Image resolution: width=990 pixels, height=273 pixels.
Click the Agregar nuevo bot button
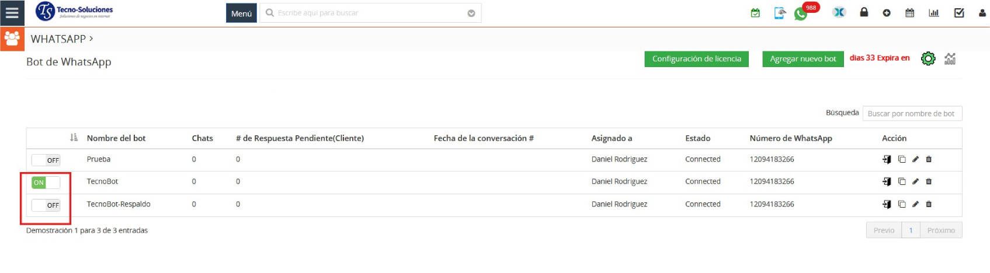(803, 59)
